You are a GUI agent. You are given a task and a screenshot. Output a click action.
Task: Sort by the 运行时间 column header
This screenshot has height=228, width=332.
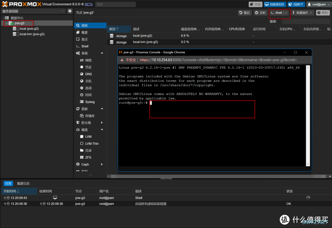(x=264, y=29)
